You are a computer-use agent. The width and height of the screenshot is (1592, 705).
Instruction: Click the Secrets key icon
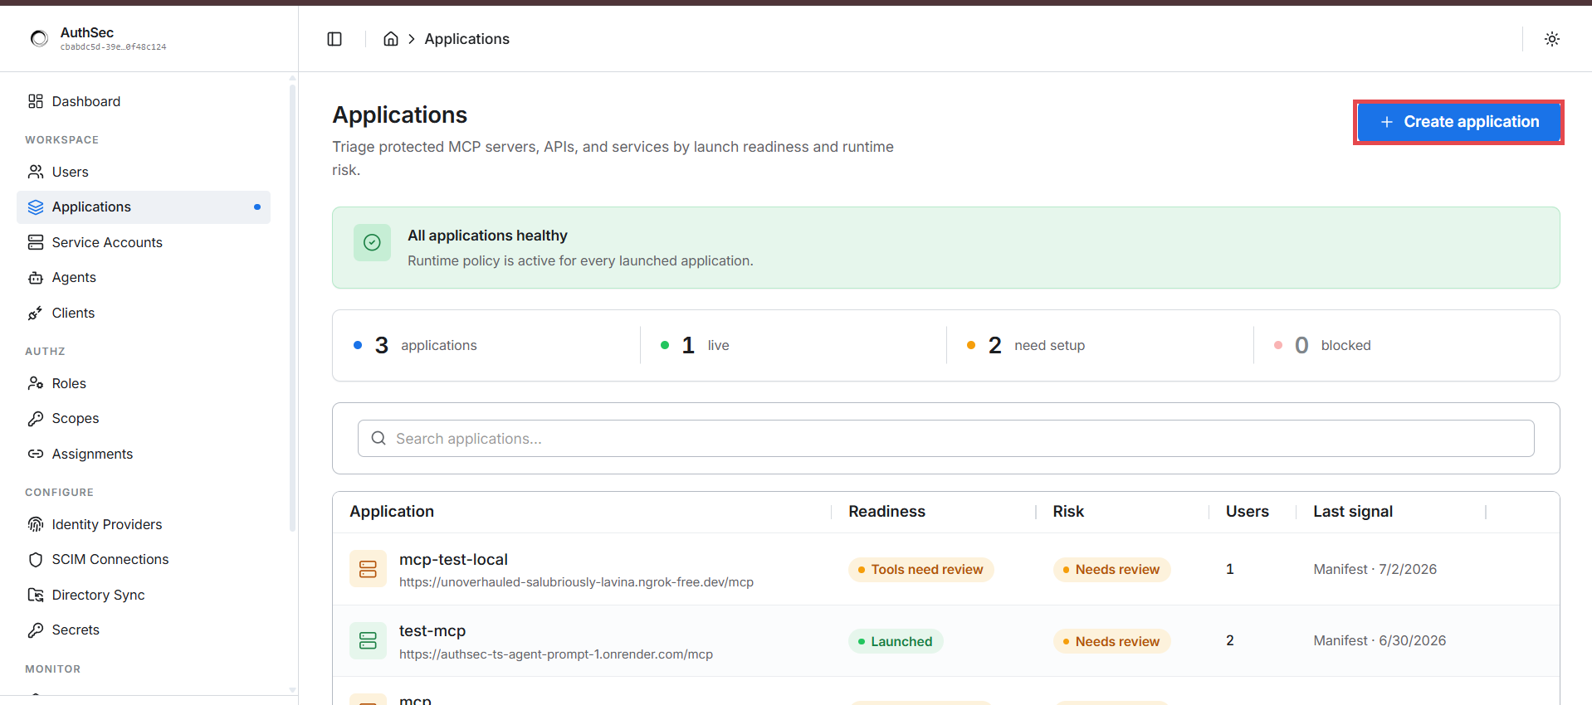[x=36, y=630]
